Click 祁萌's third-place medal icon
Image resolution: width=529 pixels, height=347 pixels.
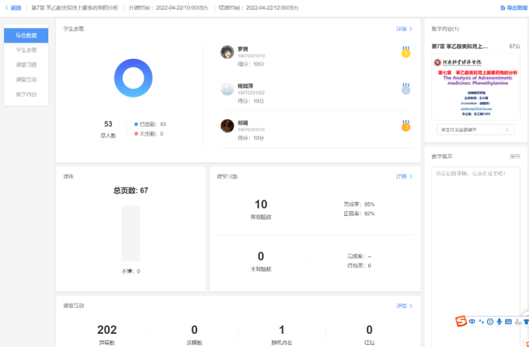405,125
